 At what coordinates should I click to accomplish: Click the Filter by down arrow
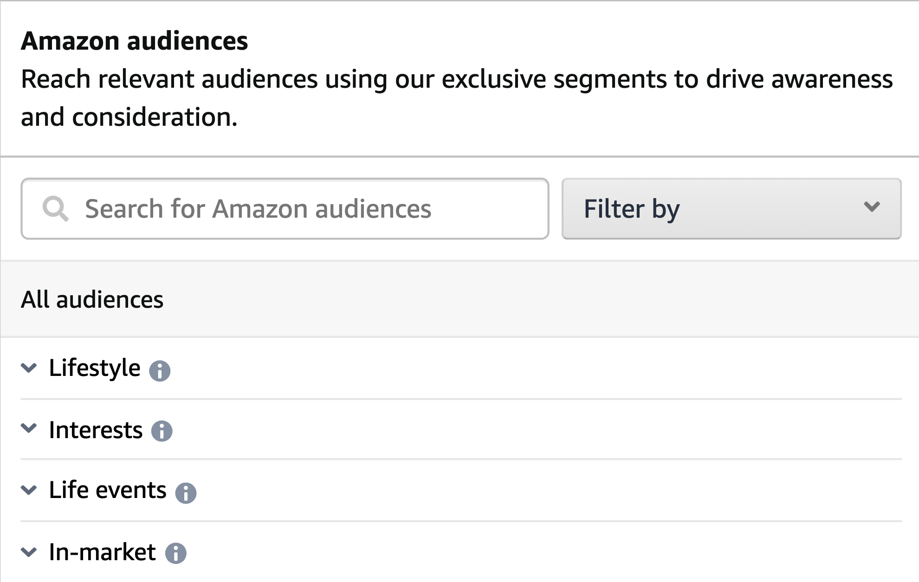pyautogui.click(x=872, y=207)
